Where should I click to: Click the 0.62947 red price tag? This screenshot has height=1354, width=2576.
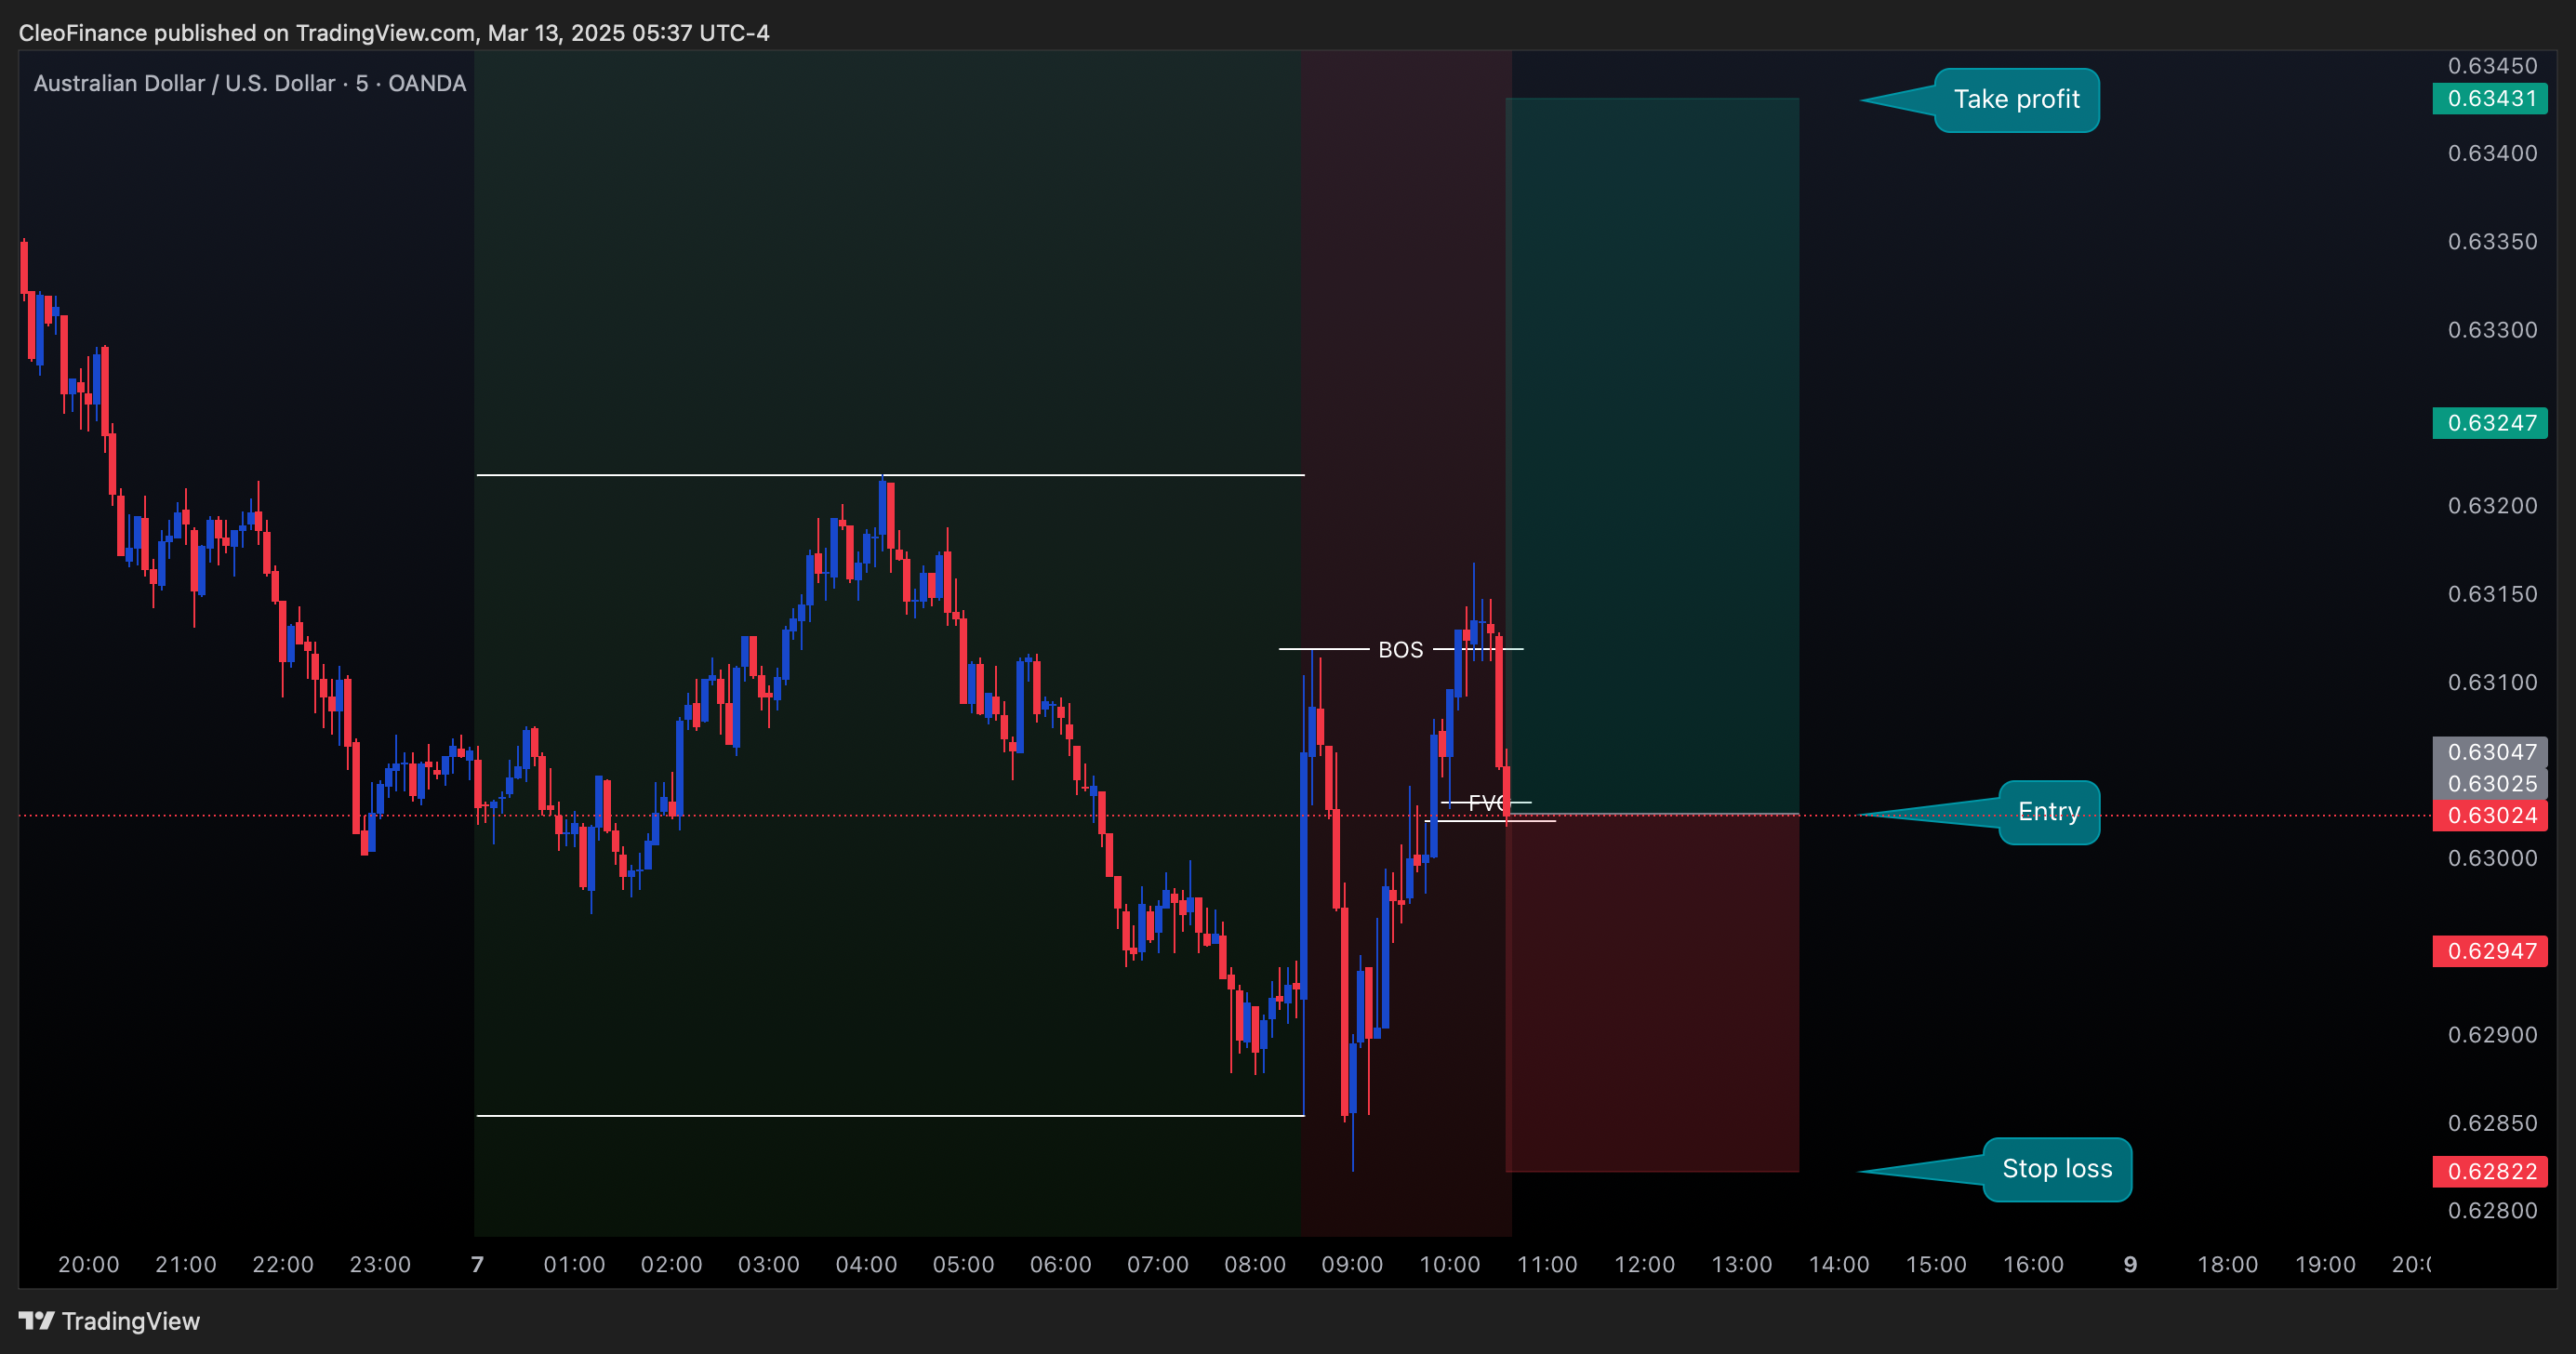click(2490, 951)
